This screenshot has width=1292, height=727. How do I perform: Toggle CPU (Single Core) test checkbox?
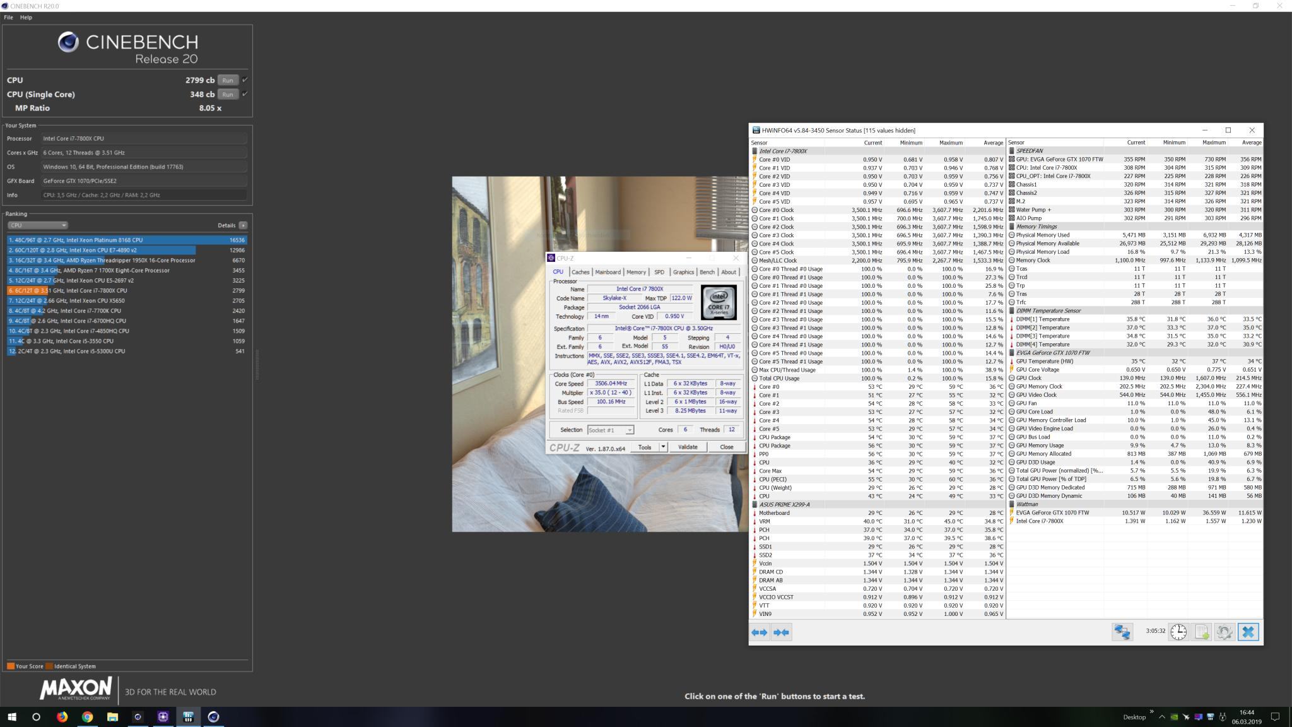click(x=245, y=94)
